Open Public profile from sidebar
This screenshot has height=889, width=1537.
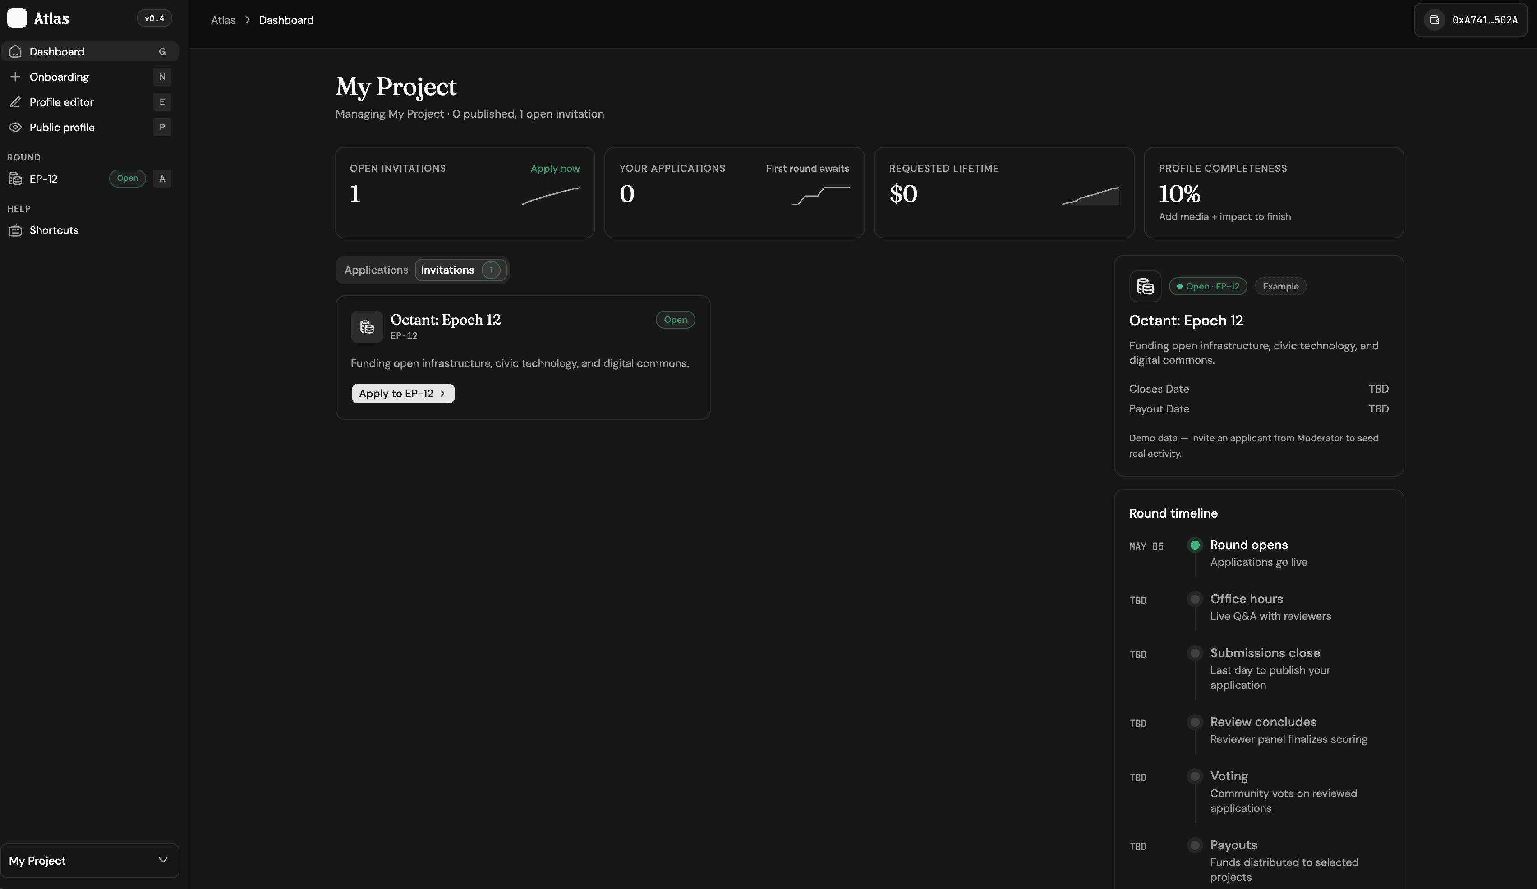90,128
